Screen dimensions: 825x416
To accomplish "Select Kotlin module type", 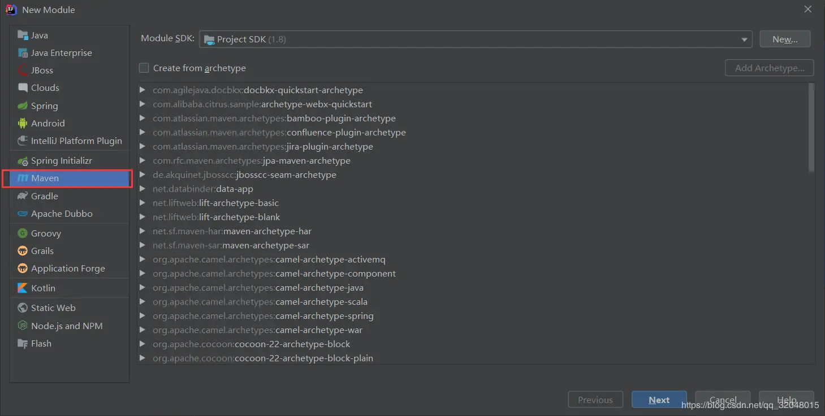I will (x=70, y=288).
